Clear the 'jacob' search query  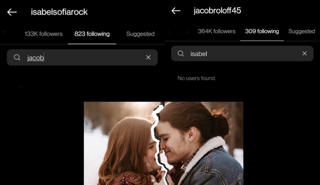[148, 57]
